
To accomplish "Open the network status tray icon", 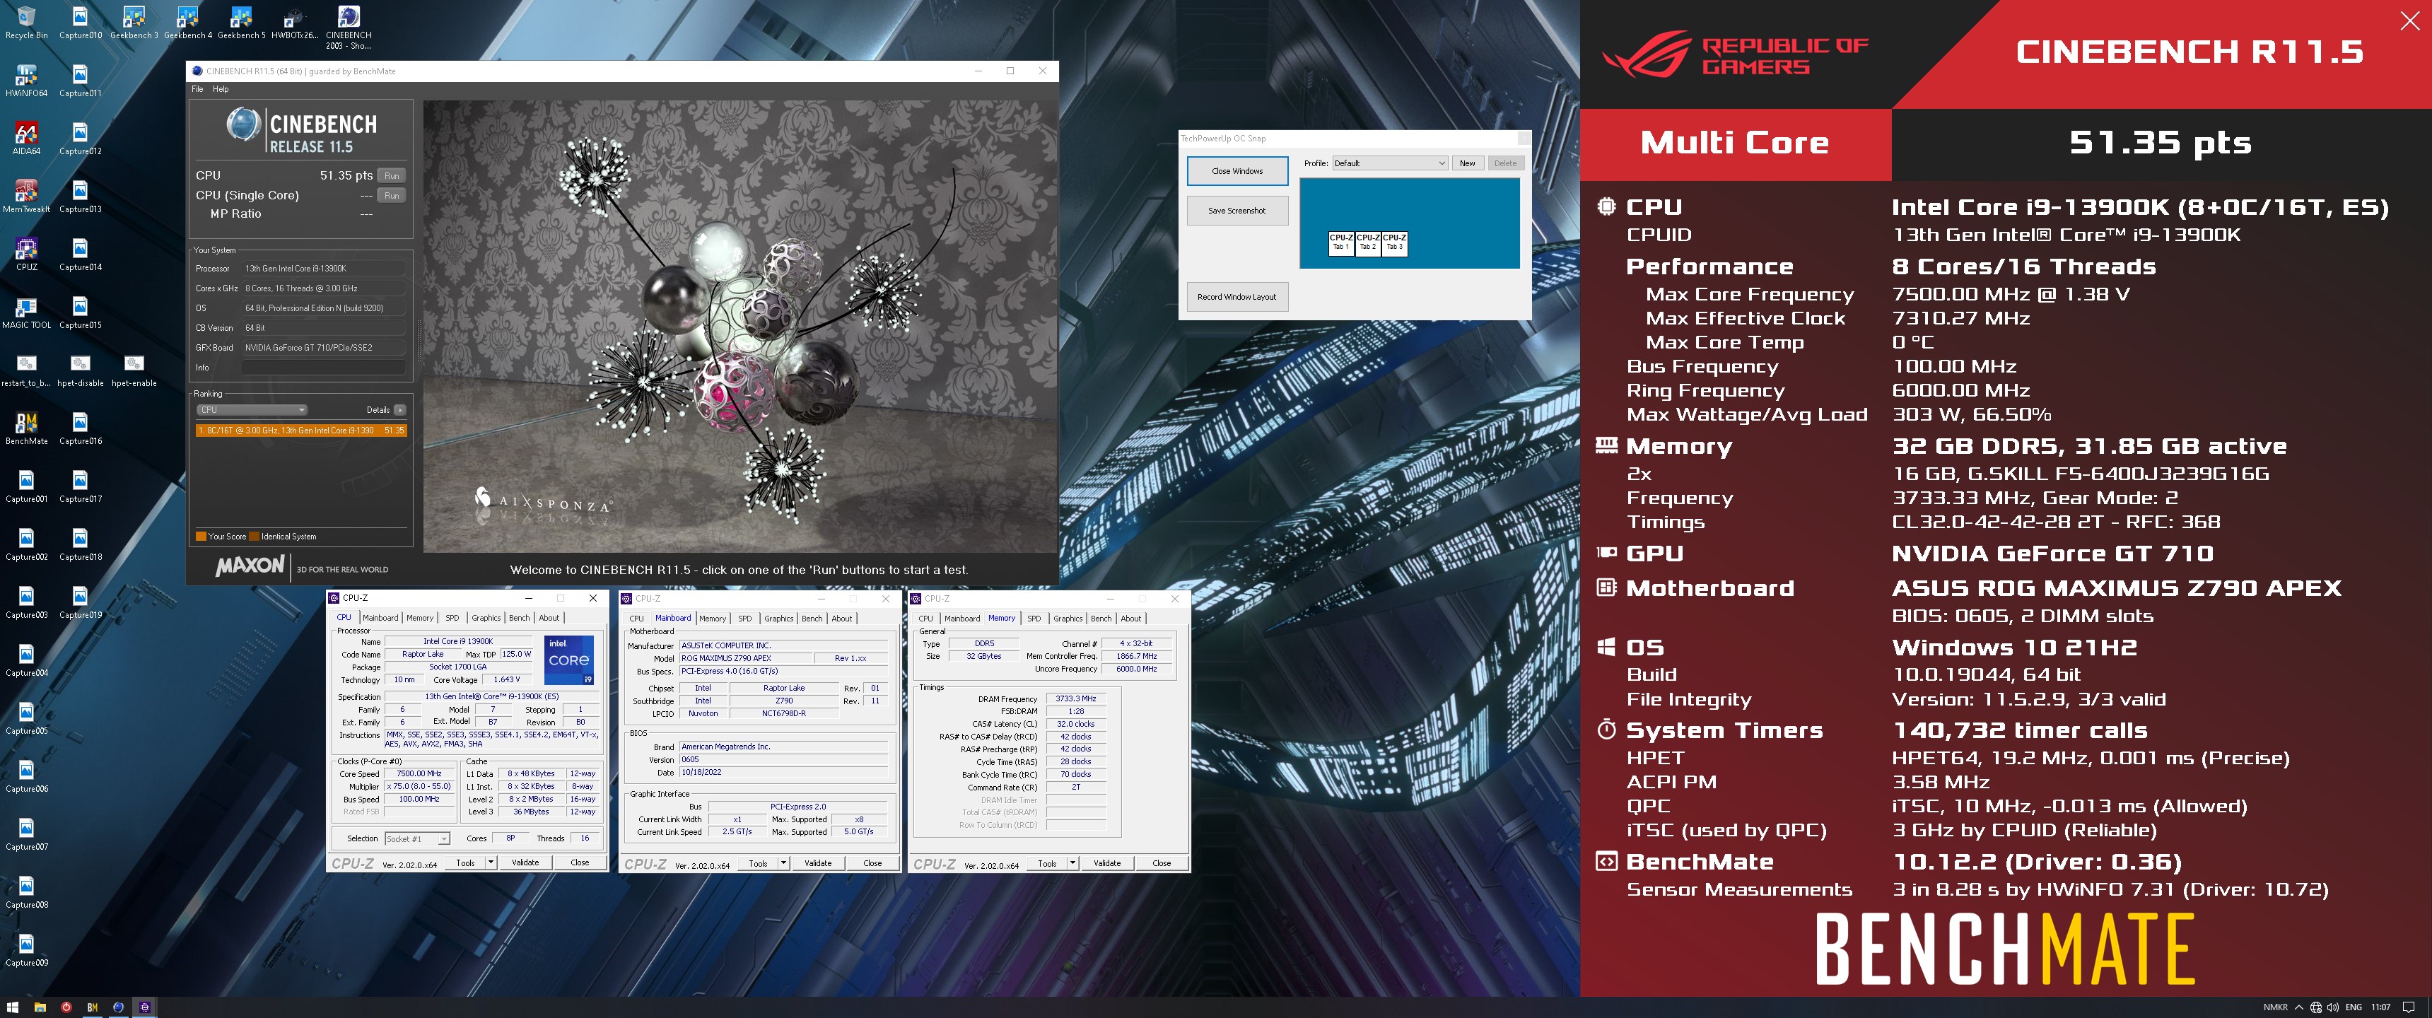I will click(2316, 1007).
